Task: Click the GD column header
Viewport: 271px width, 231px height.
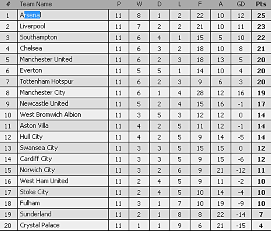Action: point(241,4)
